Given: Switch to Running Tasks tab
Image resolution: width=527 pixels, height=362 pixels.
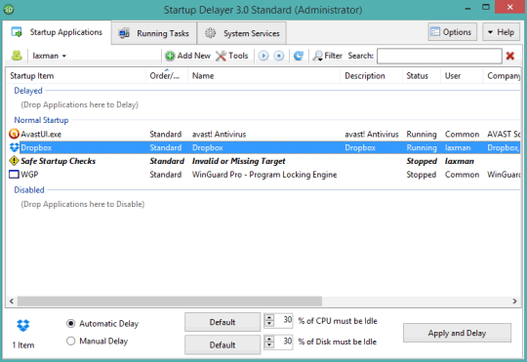Looking at the screenshot, I should coord(154,33).
